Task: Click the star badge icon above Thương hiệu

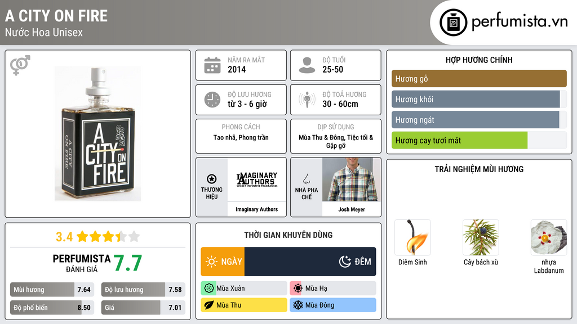Action: [x=212, y=179]
